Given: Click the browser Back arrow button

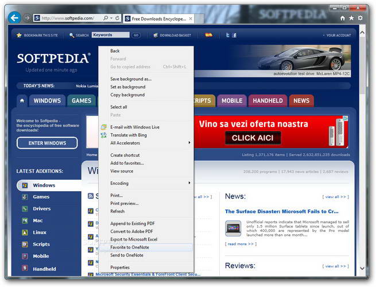Looking at the screenshot, I should click(x=14, y=18).
